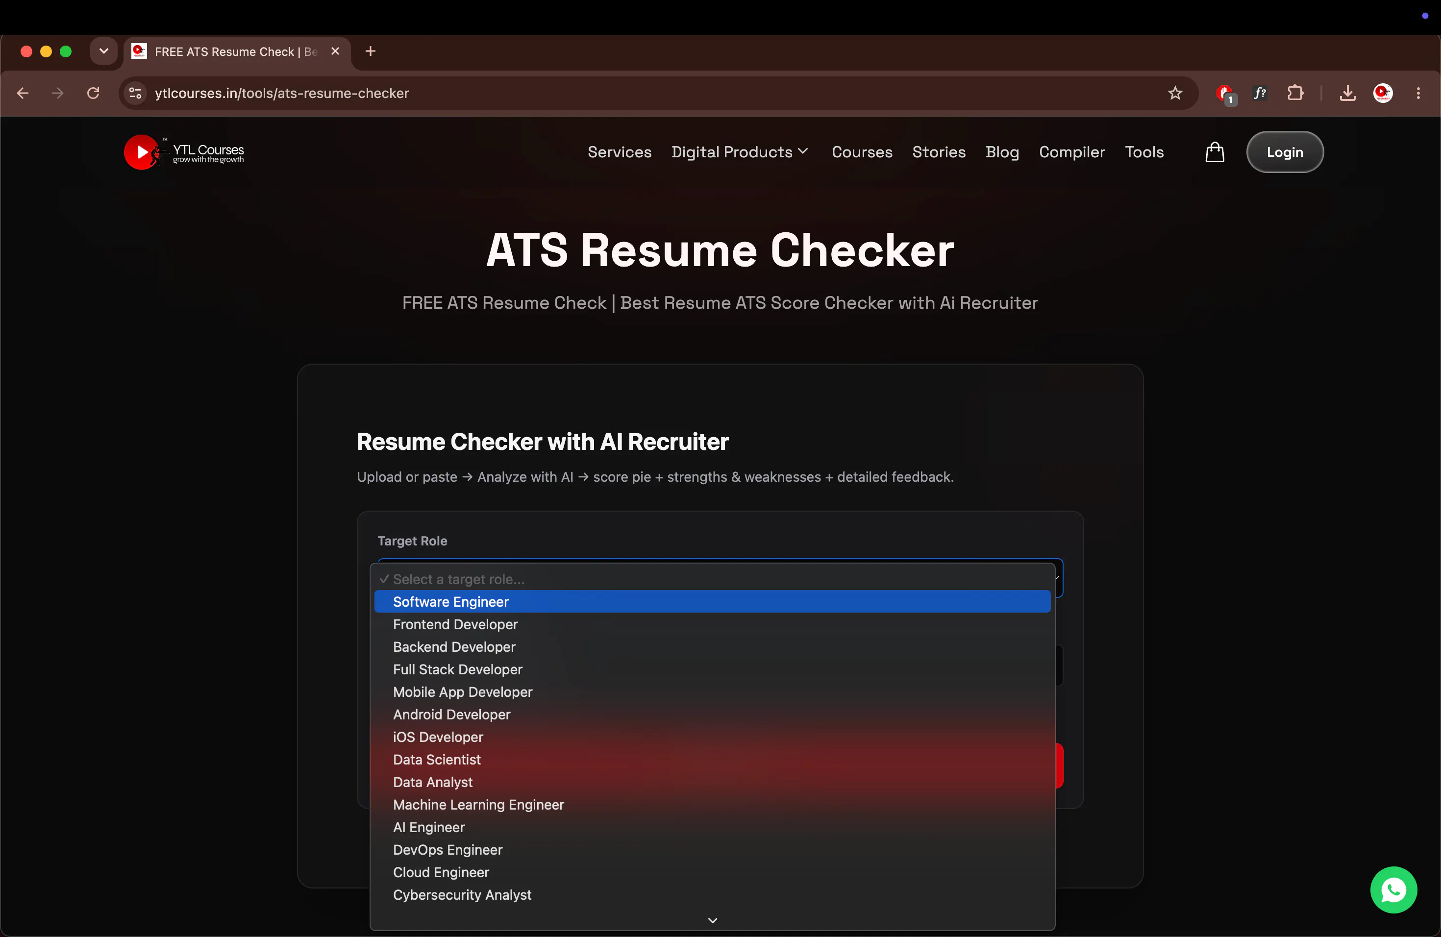Select Data Scientist role
The height and width of the screenshot is (937, 1441).
(x=712, y=760)
